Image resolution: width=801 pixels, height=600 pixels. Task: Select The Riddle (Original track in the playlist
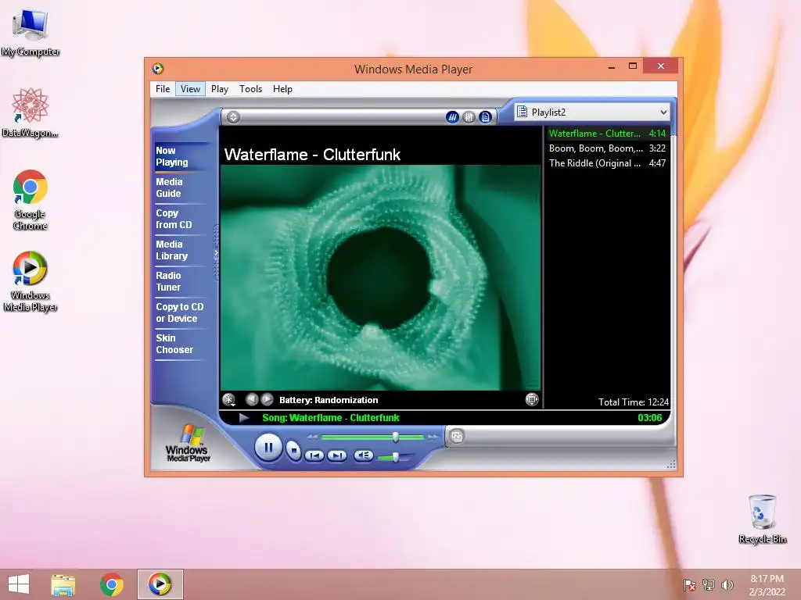pyautogui.click(x=607, y=163)
